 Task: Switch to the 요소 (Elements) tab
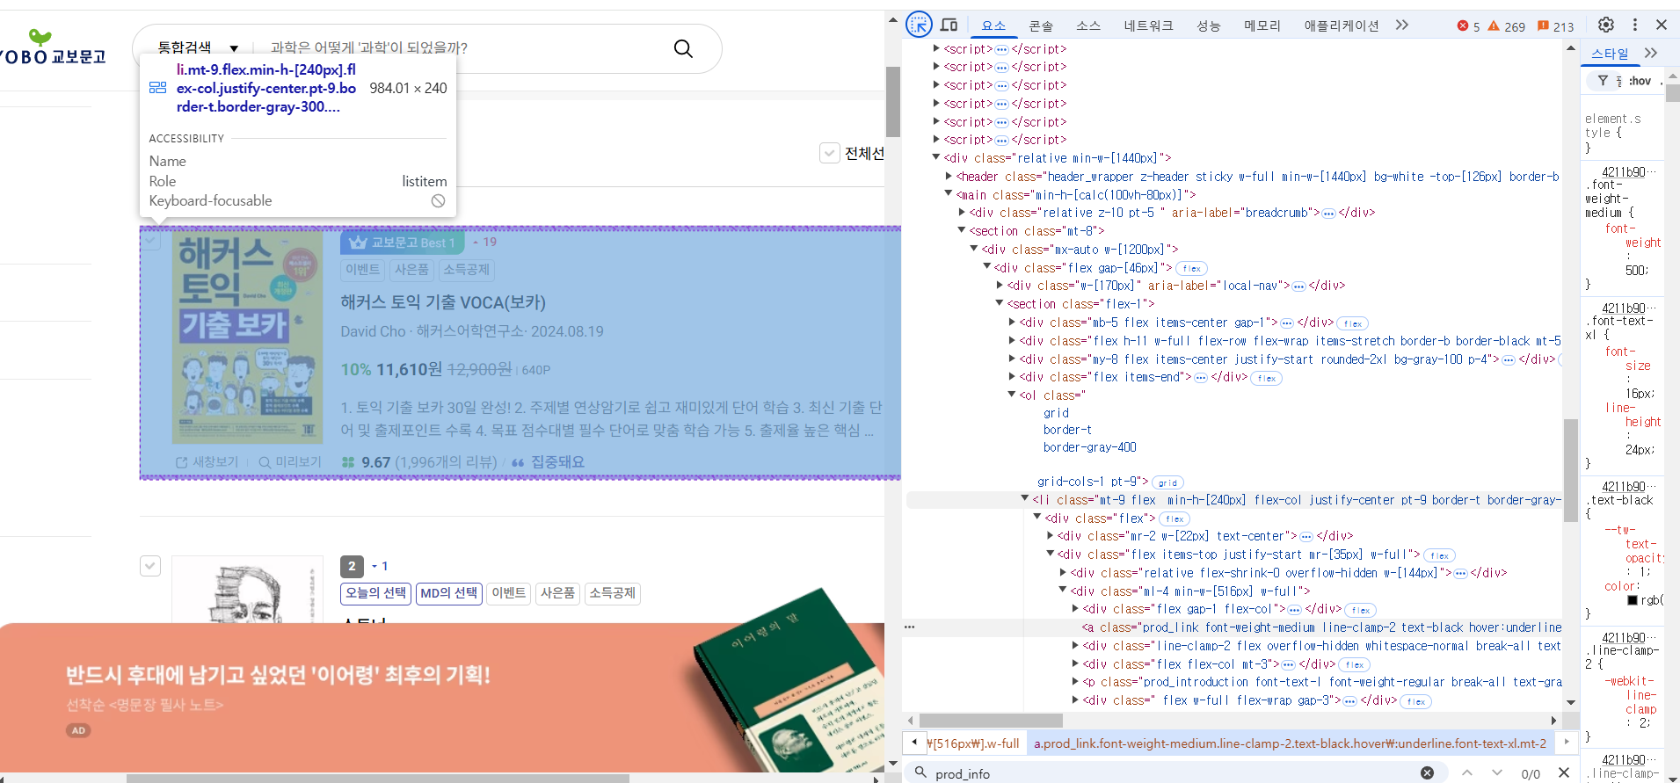click(x=993, y=25)
